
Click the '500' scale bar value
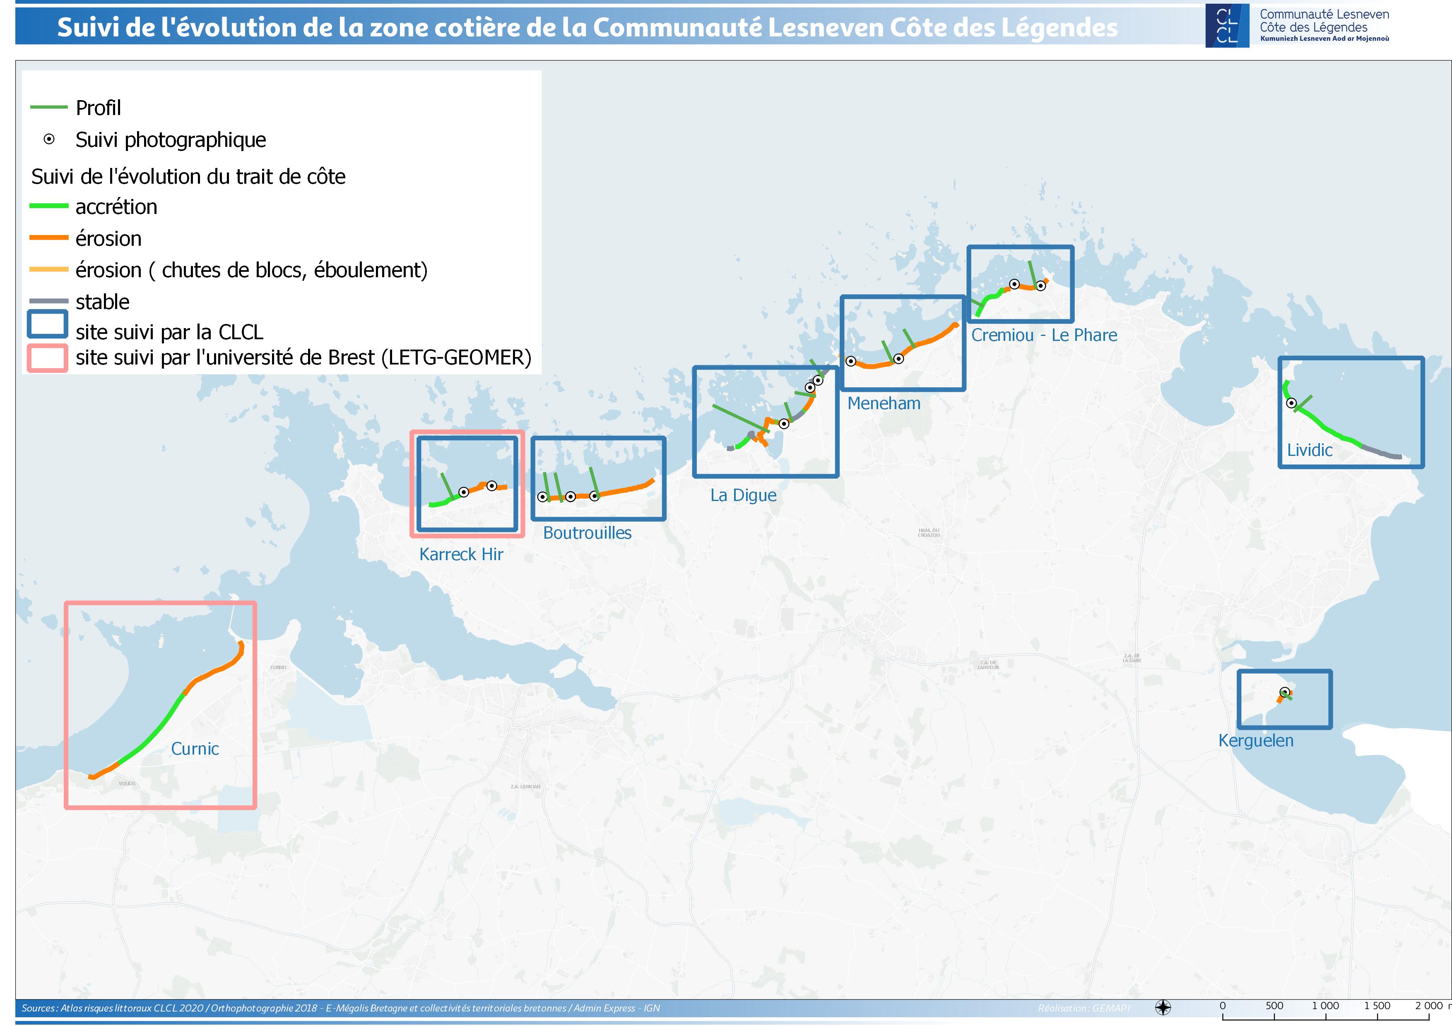click(1274, 1006)
